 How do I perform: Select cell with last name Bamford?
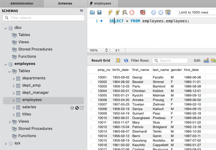tap(161, 86)
